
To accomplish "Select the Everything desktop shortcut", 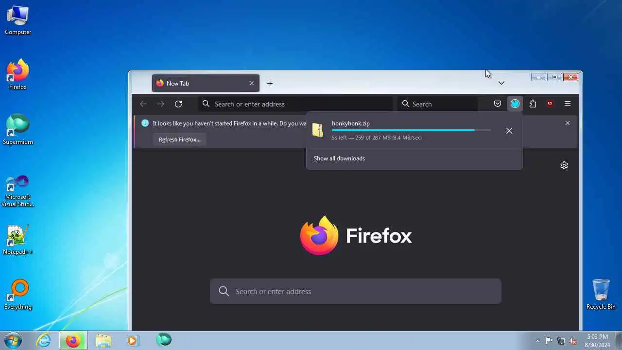I will pyautogui.click(x=18, y=295).
